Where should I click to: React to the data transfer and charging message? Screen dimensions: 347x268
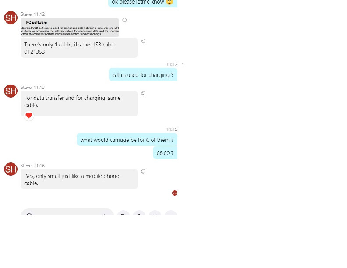143,93
